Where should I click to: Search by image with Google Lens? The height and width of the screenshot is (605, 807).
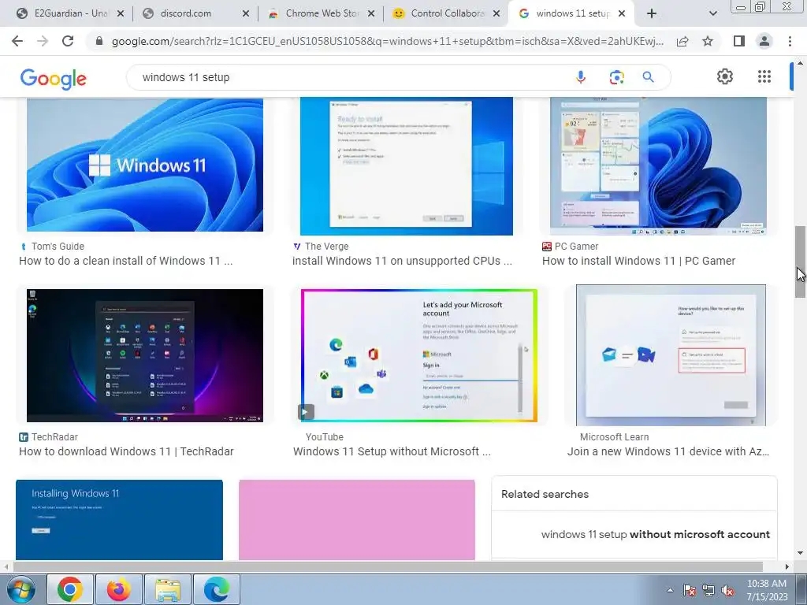tap(616, 77)
